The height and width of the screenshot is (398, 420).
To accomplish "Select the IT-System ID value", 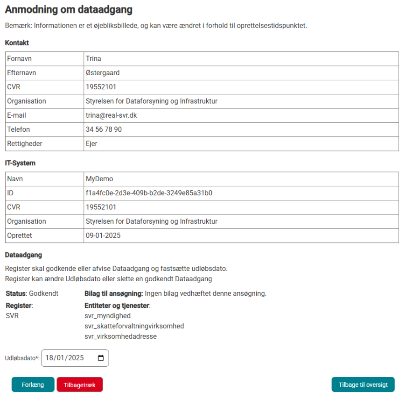I will (x=149, y=193).
